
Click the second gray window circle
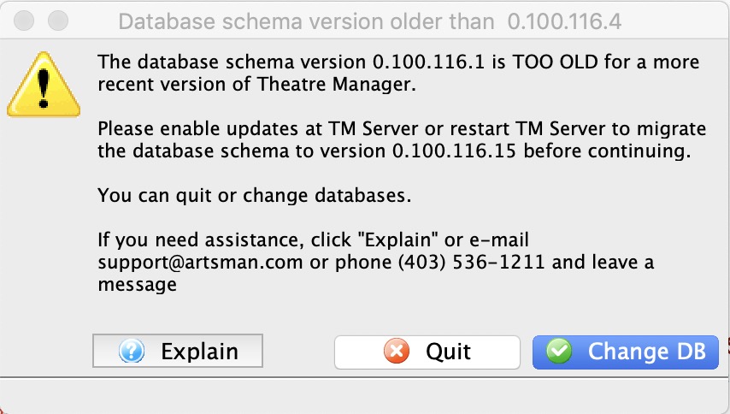tap(58, 21)
